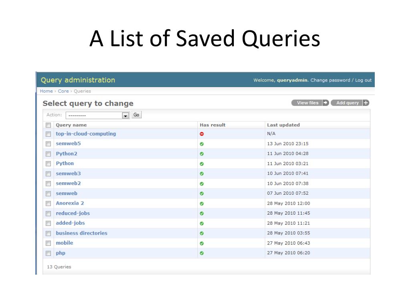Viewport: 410px width, 307px height.
Task: Click the green check icon for semweb3
Action: pos(202,173)
